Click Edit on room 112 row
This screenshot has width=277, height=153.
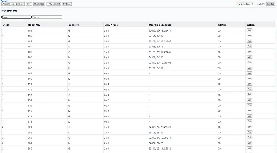coord(249,89)
